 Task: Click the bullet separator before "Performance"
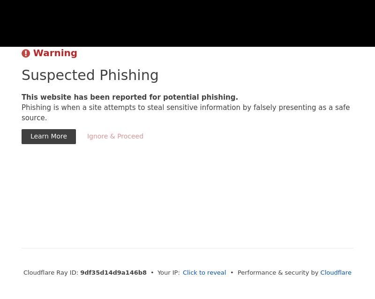click(x=232, y=273)
